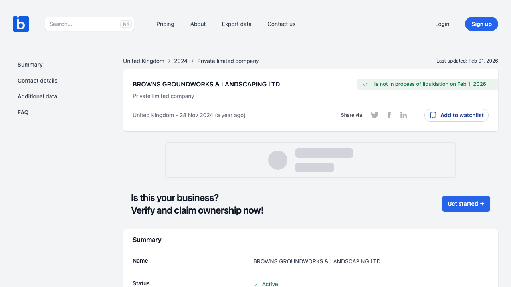Open United Kingdom breadcrumb link

144,61
